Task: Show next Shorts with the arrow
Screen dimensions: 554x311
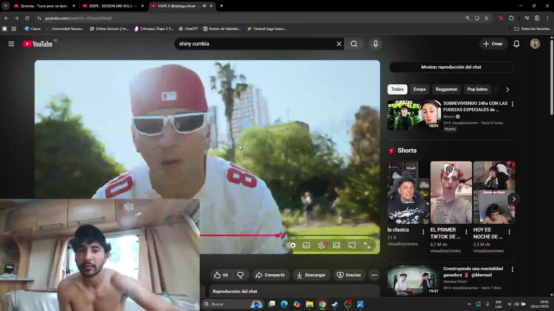Action: (514, 199)
